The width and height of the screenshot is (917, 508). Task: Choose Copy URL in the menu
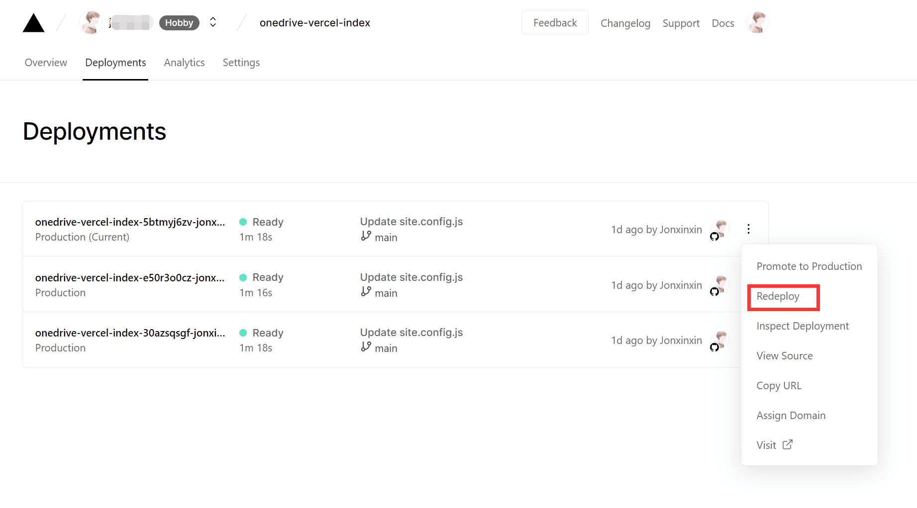[x=779, y=386]
